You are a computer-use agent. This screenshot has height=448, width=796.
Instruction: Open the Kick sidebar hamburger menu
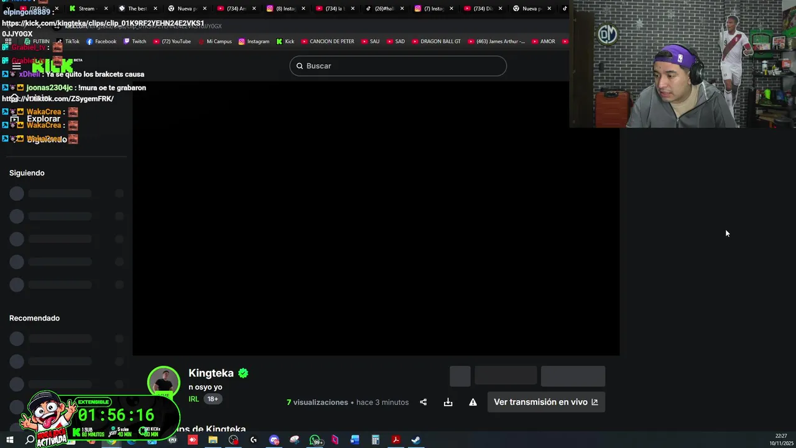pos(17,66)
